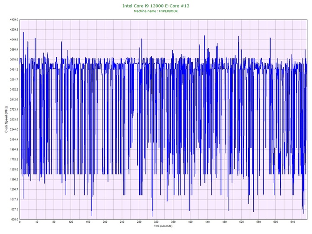Screen dimensions: 312x234
Task: Click the "Time (seconds)" axis title
Action: [x=163, y=226]
